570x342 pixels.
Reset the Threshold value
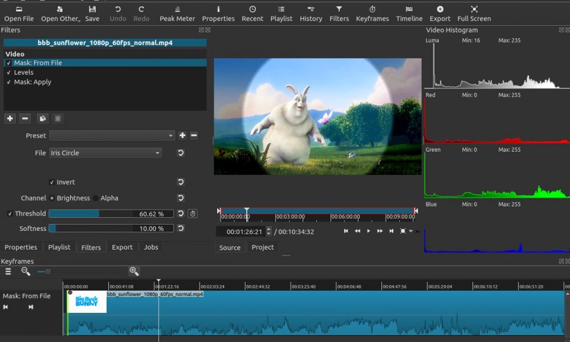coord(181,214)
